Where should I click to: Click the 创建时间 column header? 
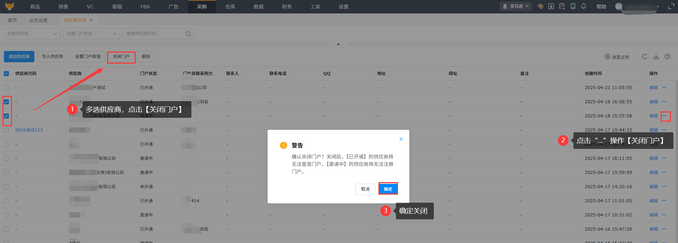tap(593, 74)
